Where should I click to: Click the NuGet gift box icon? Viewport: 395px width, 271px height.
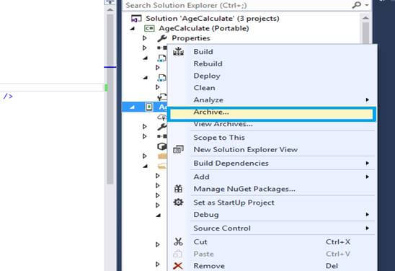click(x=178, y=189)
